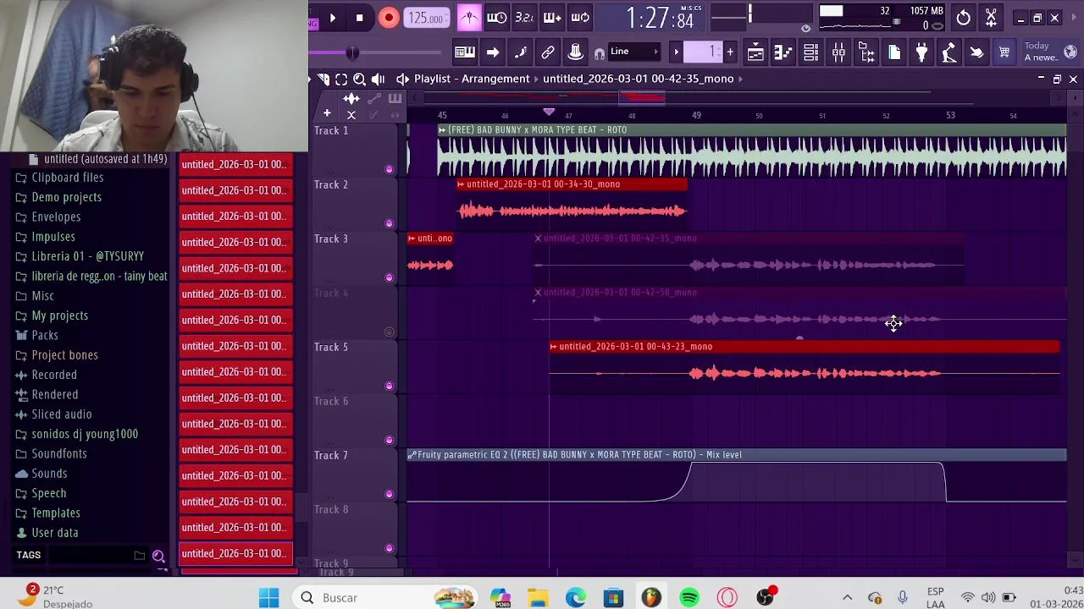The image size is (1084, 609).
Task: Click the pattern number 1 box
Action: click(703, 52)
